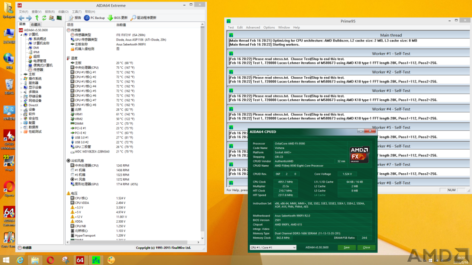Click BIOS 更新 in the toolbar

[x=118, y=18]
